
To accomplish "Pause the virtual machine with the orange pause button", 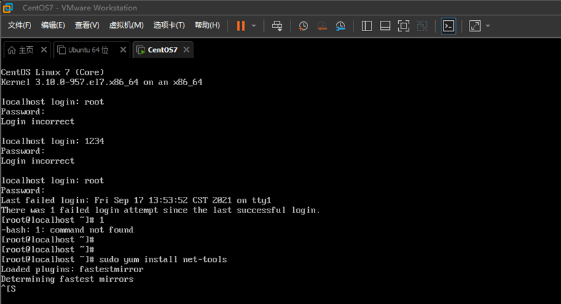I will point(241,26).
